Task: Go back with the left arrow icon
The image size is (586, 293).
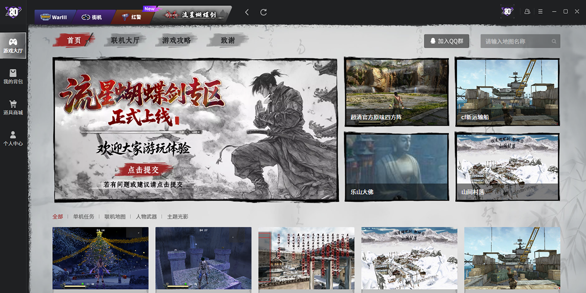Action: click(247, 12)
